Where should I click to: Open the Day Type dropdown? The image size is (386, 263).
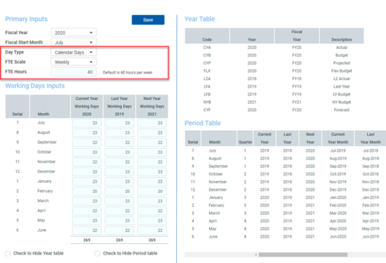pos(74,53)
